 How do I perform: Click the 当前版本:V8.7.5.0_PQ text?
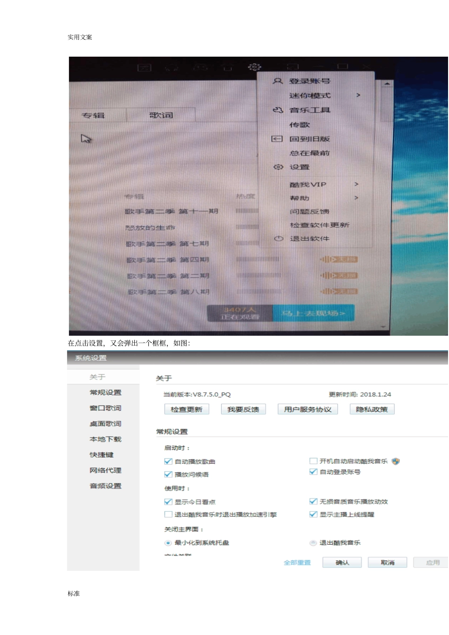pos(197,394)
